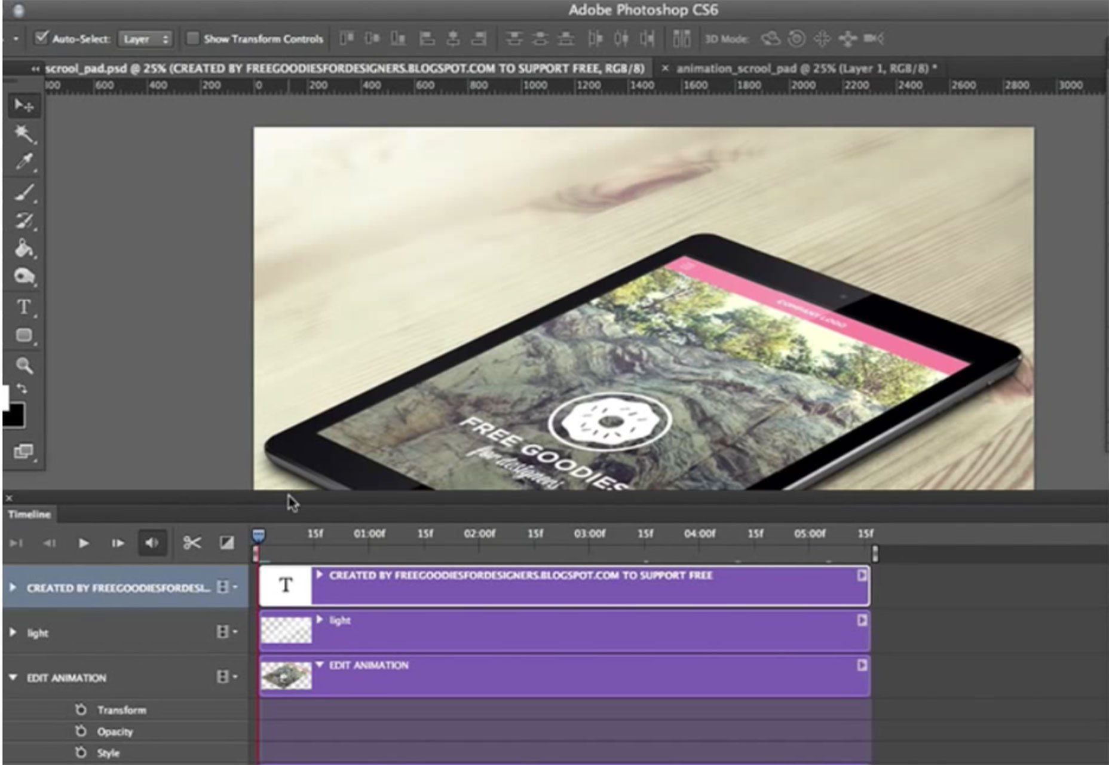Click the work area end handle

coord(875,553)
